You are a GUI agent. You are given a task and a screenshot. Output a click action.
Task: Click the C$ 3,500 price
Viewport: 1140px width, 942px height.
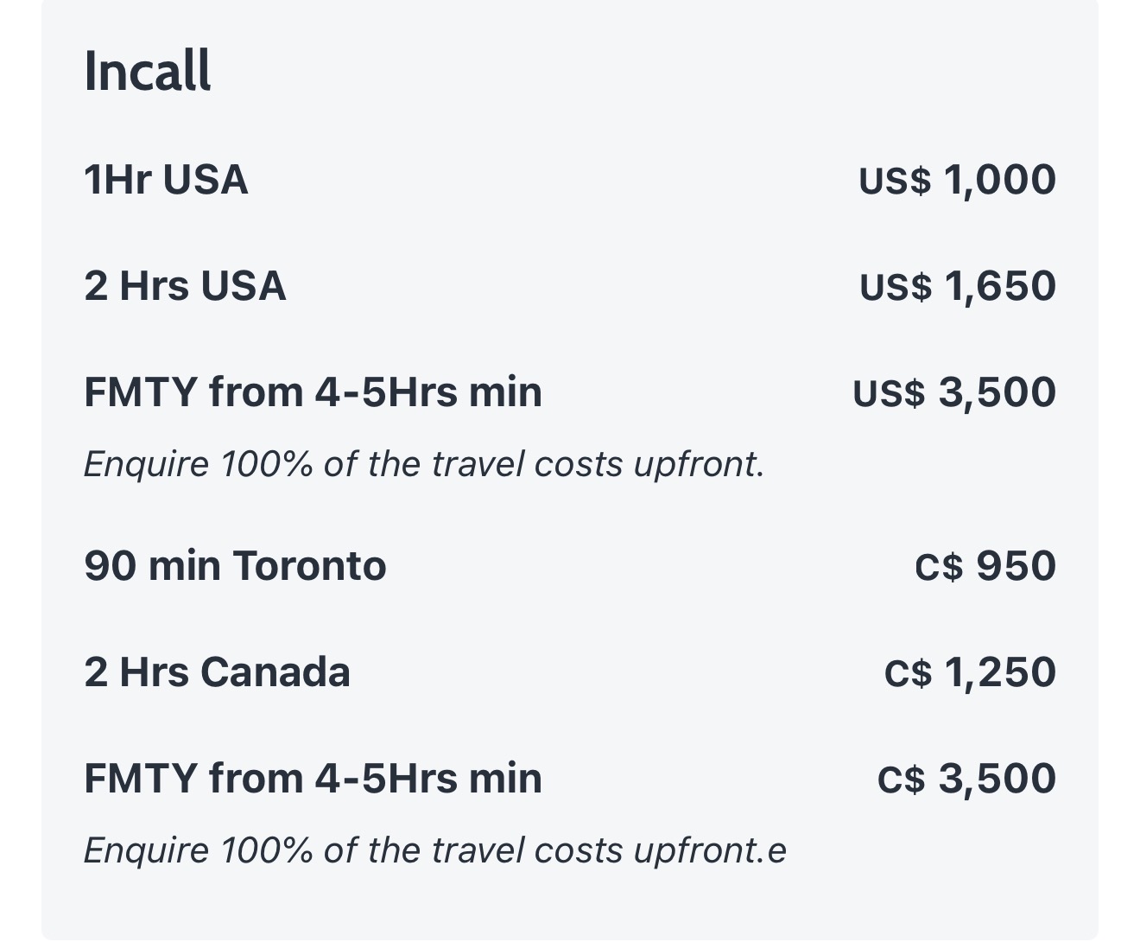[x=966, y=779]
